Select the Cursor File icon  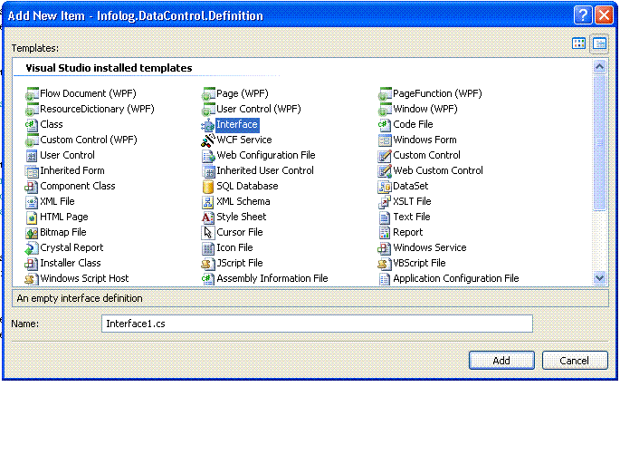pos(208,233)
